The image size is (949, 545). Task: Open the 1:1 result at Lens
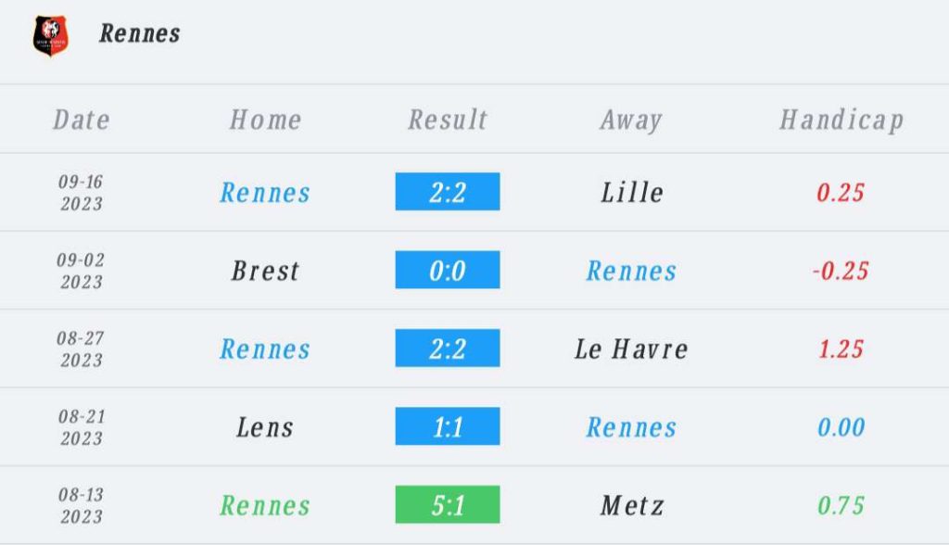[448, 425]
